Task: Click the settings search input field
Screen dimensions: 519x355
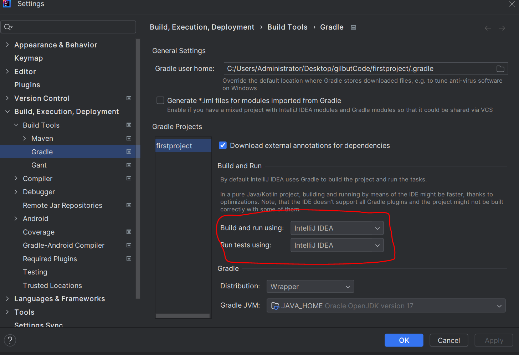Action: (68, 27)
